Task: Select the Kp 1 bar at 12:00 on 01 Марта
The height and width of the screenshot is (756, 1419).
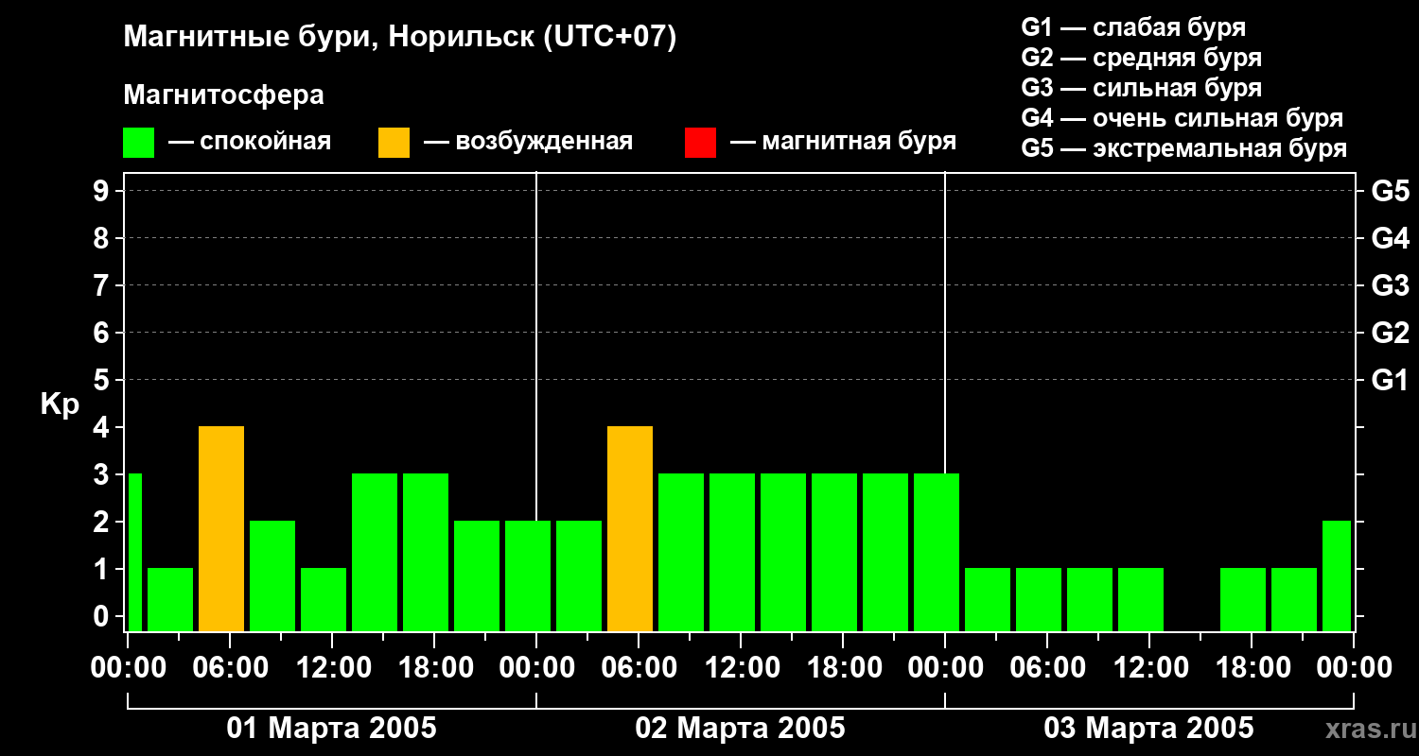Action: [x=324, y=599]
